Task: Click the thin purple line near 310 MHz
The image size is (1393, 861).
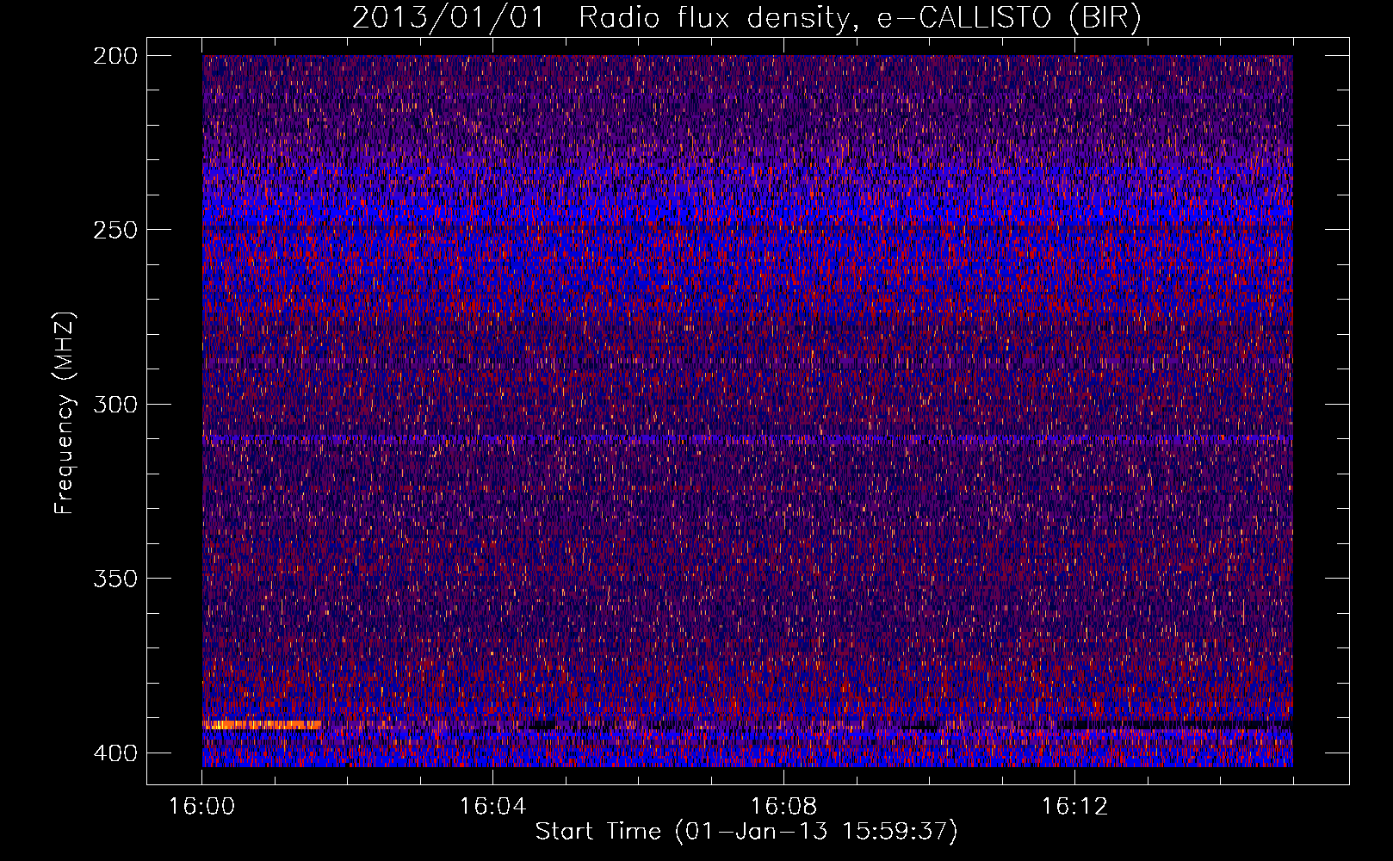Action: [x=747, y=439]
